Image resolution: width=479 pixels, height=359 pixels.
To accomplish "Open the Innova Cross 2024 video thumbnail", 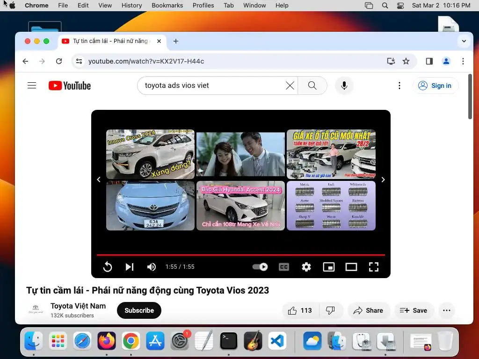I will pyautogui.click(x=150, y=154).
